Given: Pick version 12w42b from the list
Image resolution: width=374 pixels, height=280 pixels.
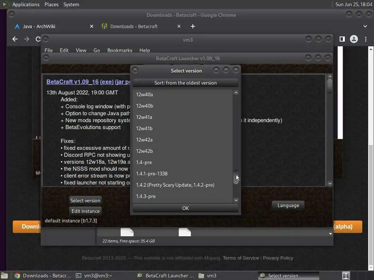Looking at the screenshot, I should click(x=183, y=151).
